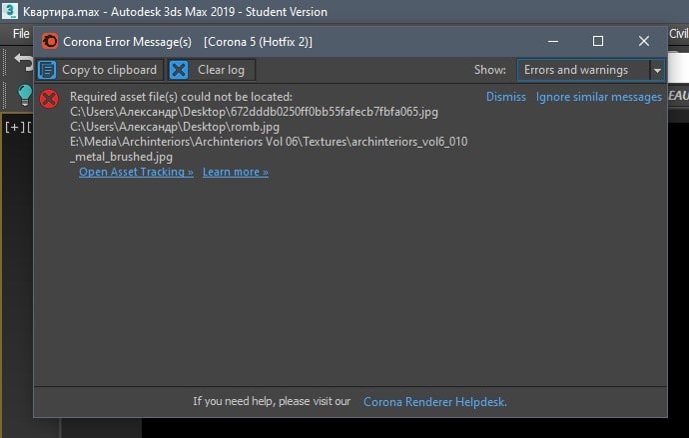This screenshot has height=438, width=689.
Task: Close the Corona Error Message window
Action: coord(644,41)
